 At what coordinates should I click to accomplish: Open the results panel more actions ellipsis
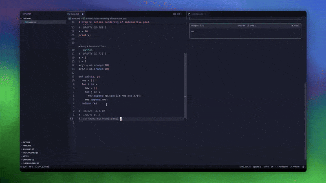pos(303,14)
